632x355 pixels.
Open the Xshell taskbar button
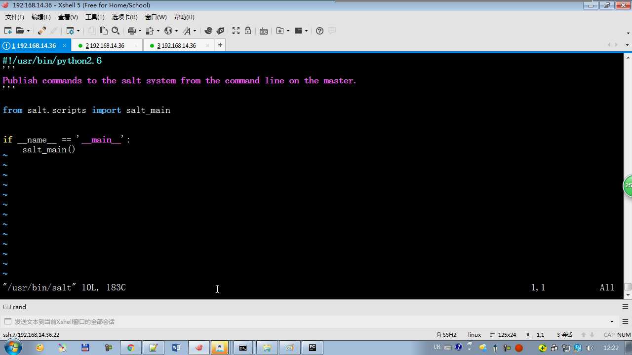tap(199, 348)
